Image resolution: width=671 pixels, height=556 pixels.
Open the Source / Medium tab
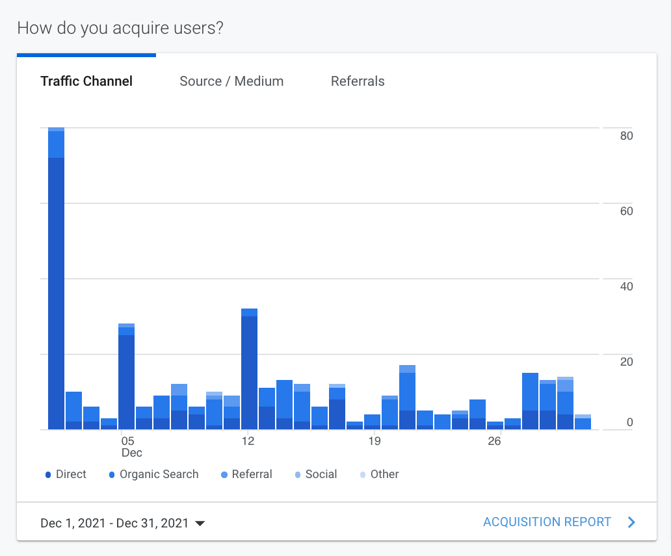(231, 81)
